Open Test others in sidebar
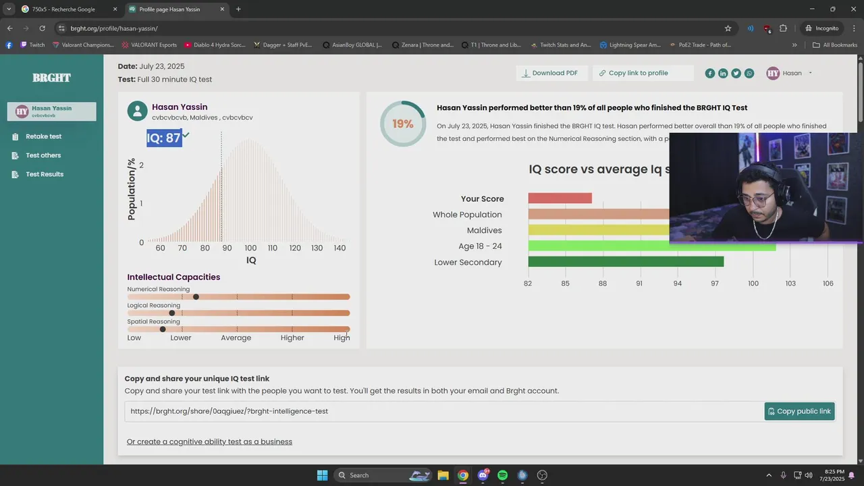The image size is (864, 486). point(43,155)
